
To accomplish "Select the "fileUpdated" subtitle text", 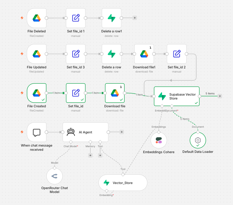I will (x=37, y=72).
